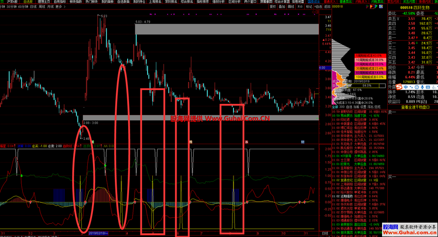Switch to 月线 monthly period

(x=50, y=7)
